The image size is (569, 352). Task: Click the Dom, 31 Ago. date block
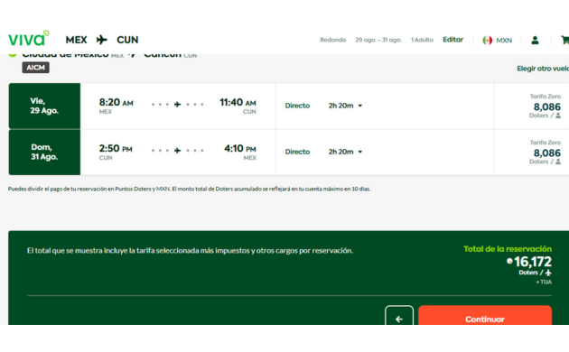point(44,152)
